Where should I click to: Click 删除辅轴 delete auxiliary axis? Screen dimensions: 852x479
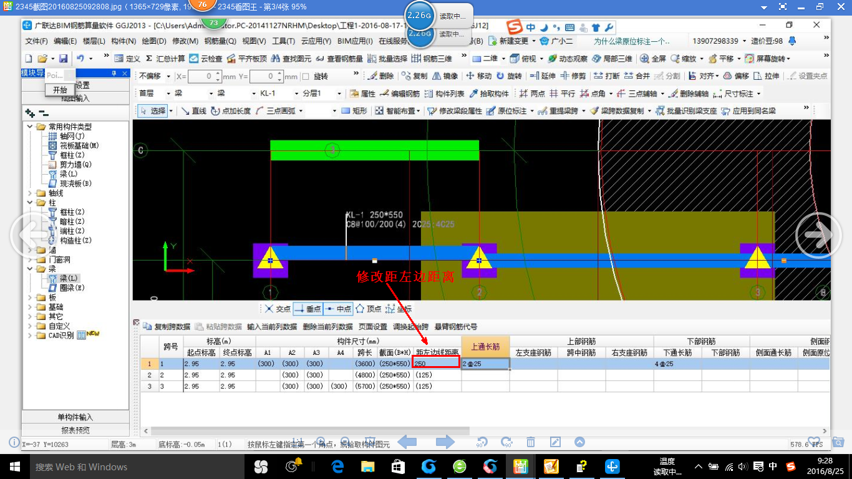click(689, 94)
